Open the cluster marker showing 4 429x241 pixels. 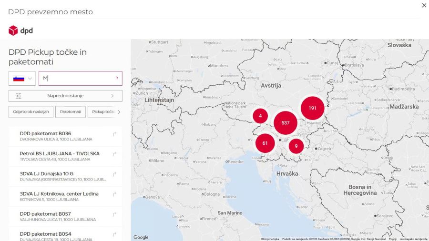[x=260, y=116]
